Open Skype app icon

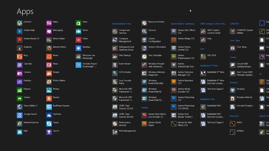(49, 124)
